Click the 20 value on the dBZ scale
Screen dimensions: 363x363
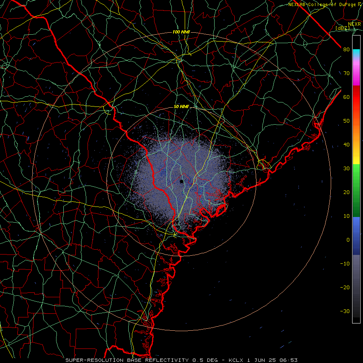(x=346, y=192)
